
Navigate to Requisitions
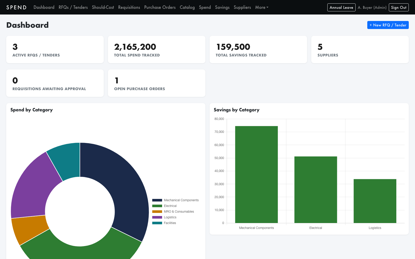pos(129,7)
